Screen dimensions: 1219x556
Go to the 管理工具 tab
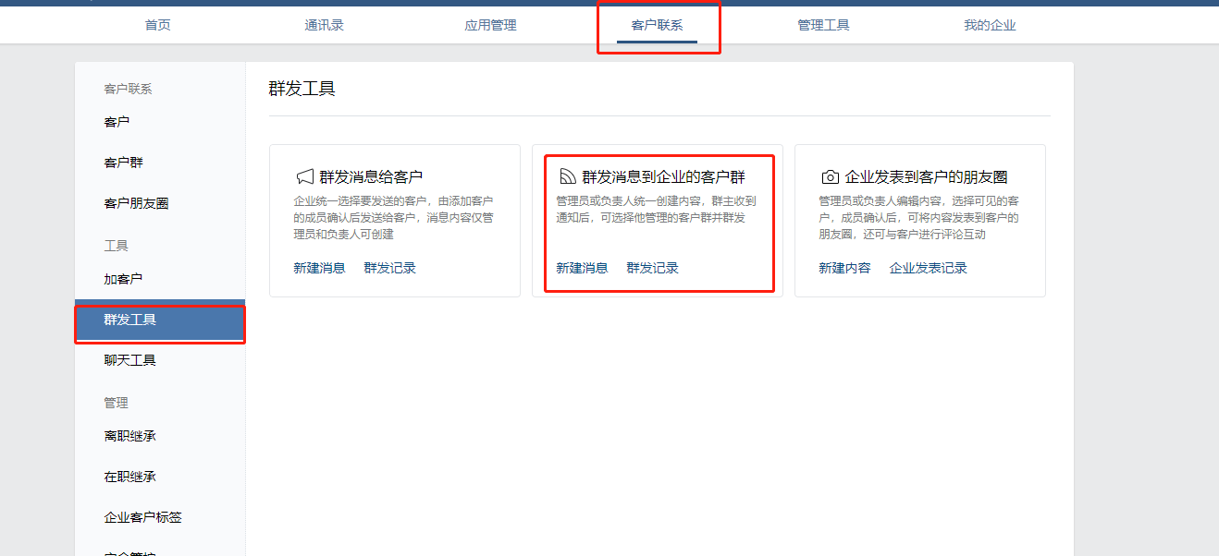[823, 25]
